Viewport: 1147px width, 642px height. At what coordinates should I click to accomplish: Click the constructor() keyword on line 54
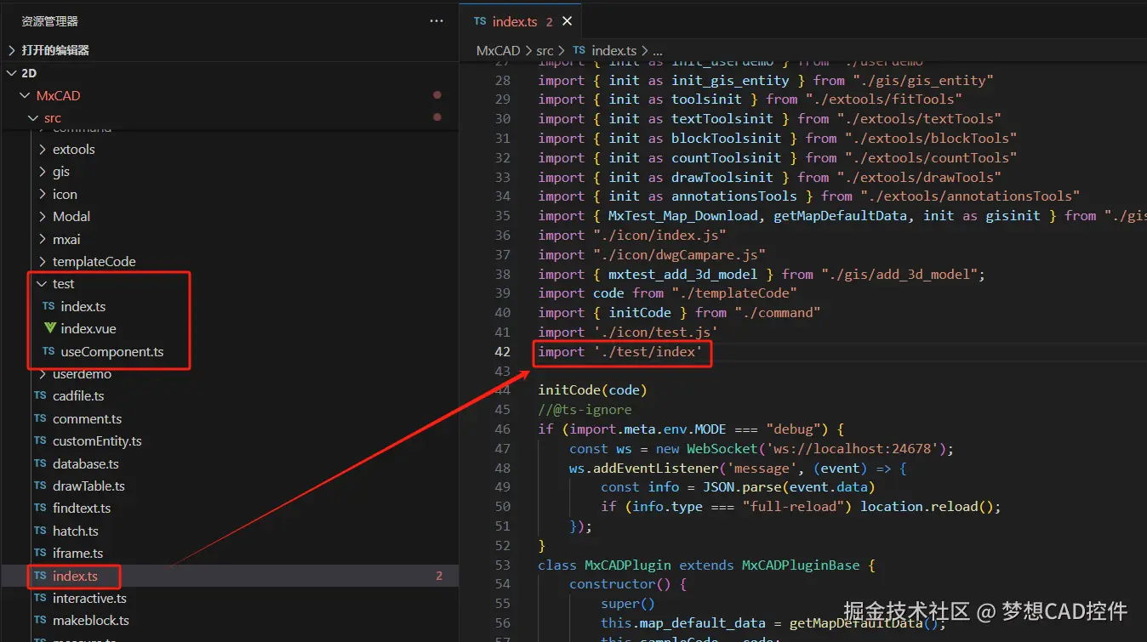click(620, 584)
